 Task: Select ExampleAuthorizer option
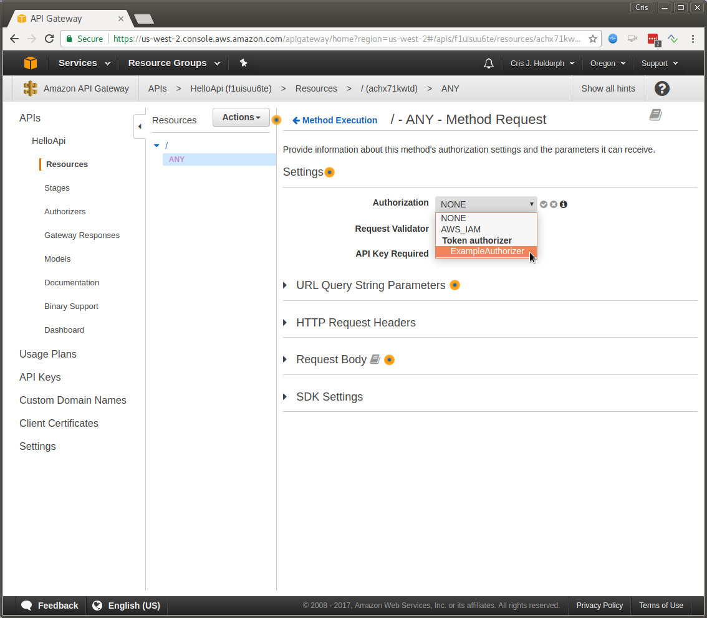coord(486,251)
